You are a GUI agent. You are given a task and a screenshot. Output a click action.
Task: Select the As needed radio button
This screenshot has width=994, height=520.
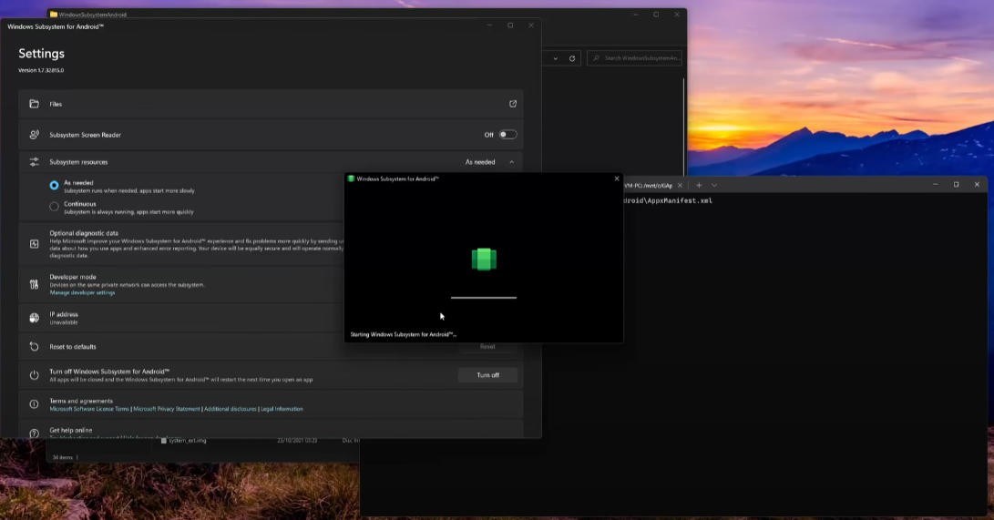[x=54, y=186]
